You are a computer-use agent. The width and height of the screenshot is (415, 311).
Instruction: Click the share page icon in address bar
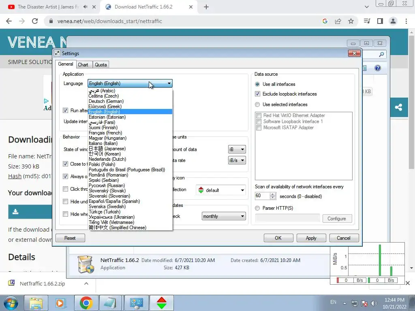pyautogui.click(x=338, y=21)
